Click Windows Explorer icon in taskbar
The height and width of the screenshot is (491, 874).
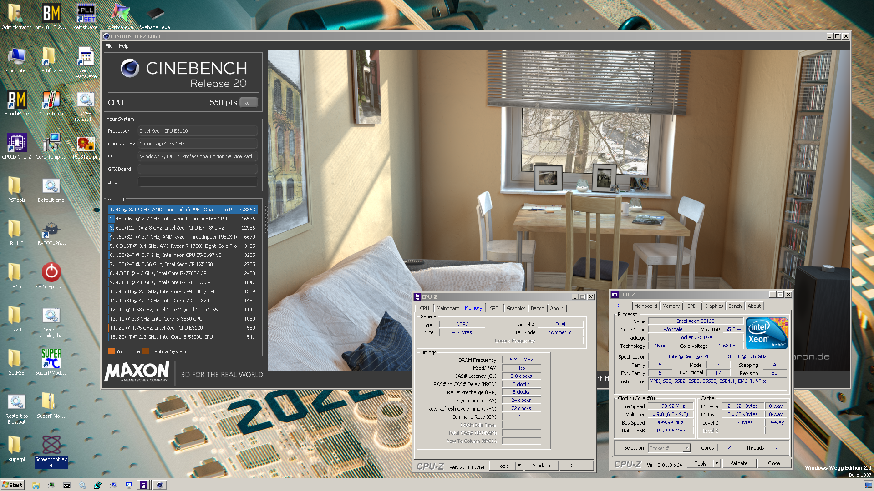coord(36,485)
